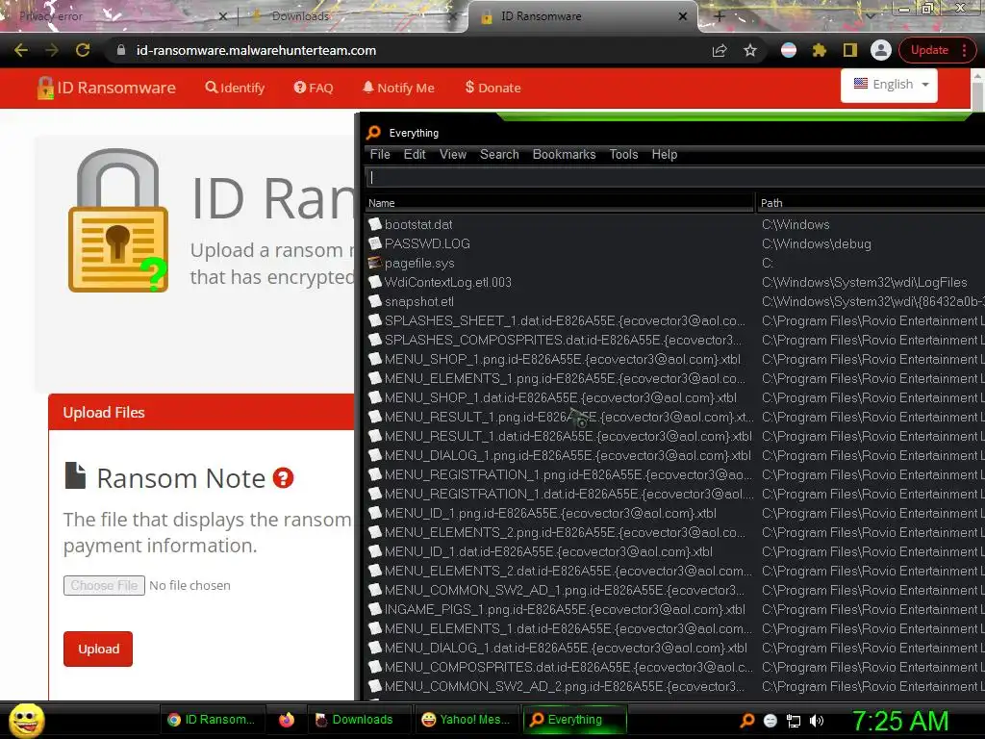
Task: Select the MENU_ID_1.png encrypted file
Action: [x=675, y=514]
